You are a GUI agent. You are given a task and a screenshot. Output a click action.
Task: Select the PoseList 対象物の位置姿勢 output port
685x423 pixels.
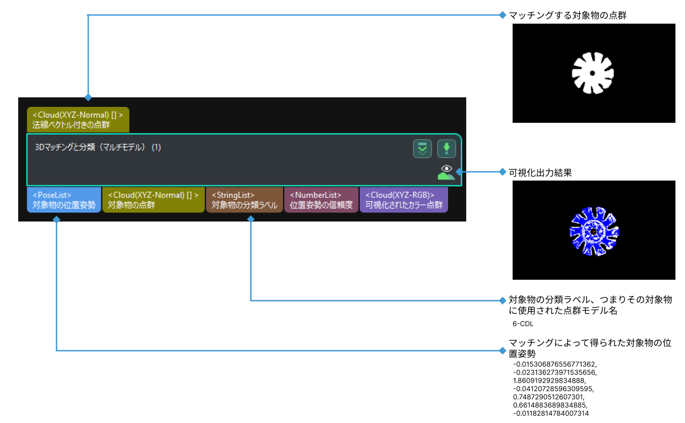coord(64,200)
